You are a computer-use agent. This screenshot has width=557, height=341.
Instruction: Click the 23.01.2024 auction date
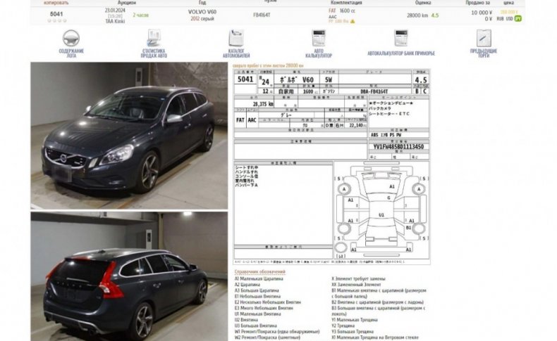[x=115, y=11]
